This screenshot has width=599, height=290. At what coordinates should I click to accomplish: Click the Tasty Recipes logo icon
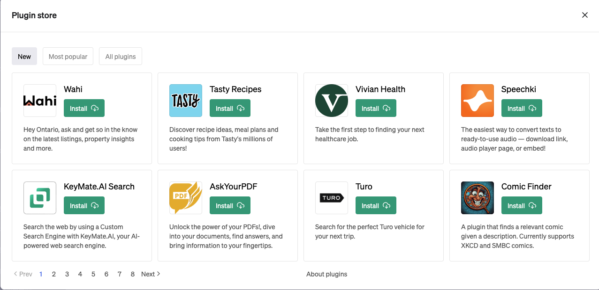pyautogui.click(x=186, y=101)
